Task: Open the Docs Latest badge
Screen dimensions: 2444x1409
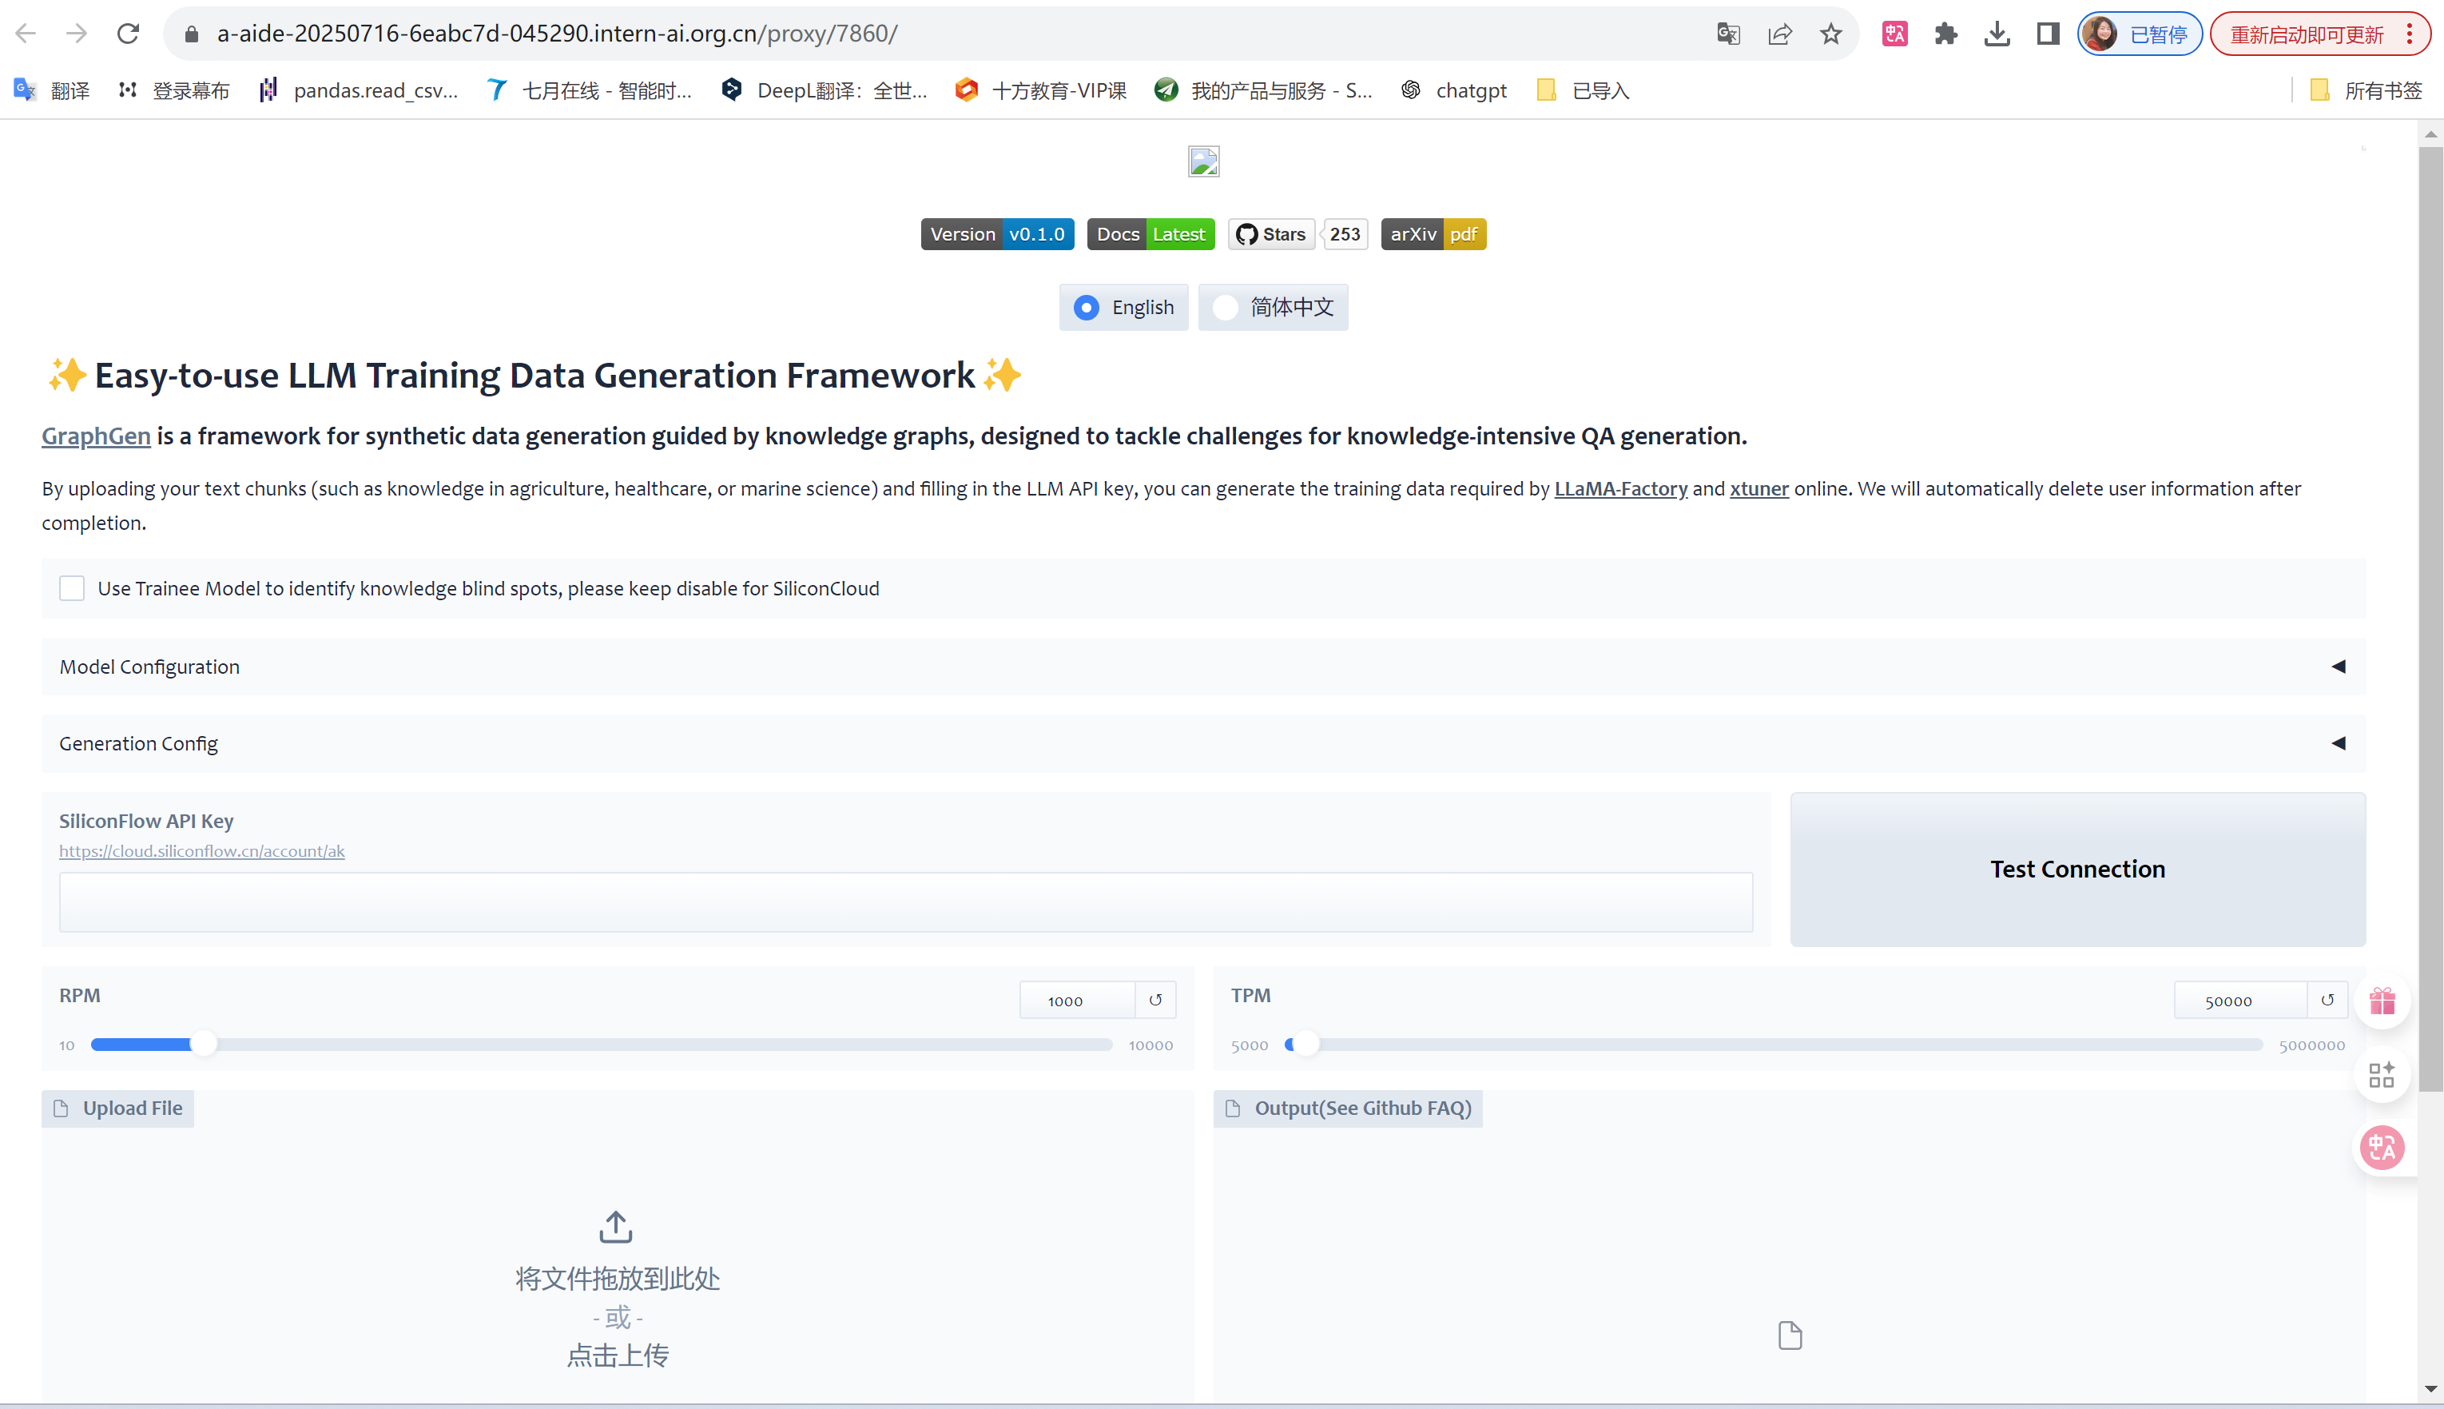Action: click(1150, 234)
